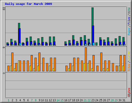The image size is (132, 103).
Task: Click the red "KBytes" legend label
Action: [129, 92]
